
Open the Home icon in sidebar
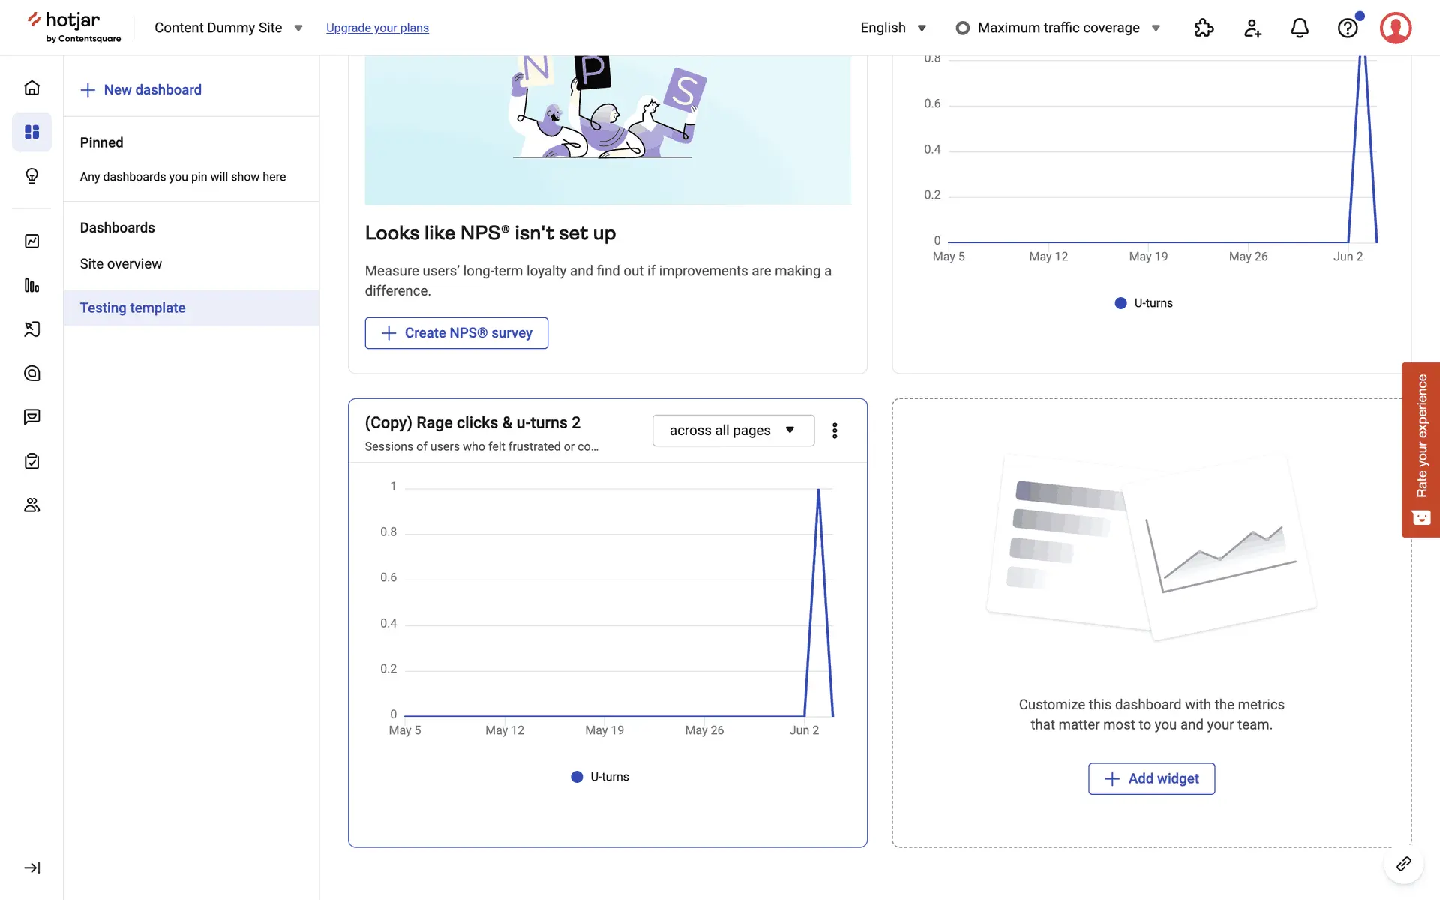pyautogui.click(x=31, y=88)
